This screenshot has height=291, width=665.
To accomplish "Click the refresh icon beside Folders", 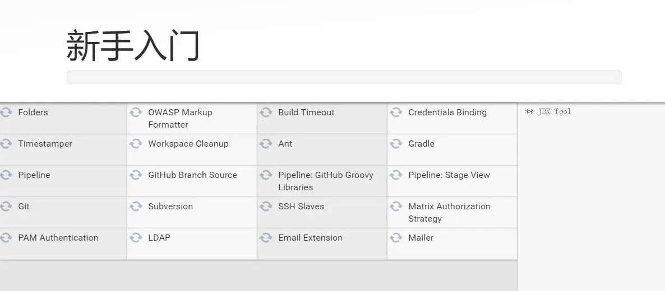I will [x=6, y=112].
